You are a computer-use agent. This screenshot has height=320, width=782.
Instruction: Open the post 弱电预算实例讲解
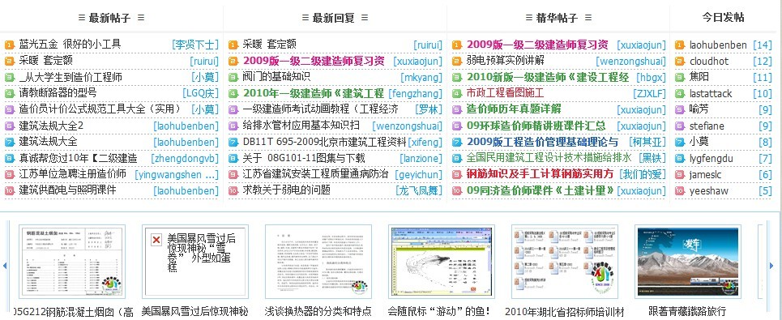coord(505,61)
